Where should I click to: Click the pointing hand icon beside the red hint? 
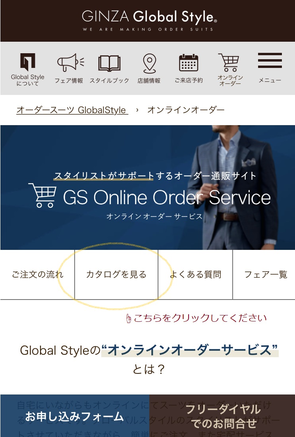(129, 319)
